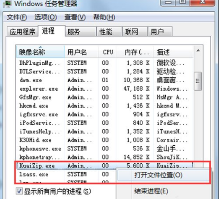Viewport: 221px width, 199px height.
Task: Select the iTunesHelp... process
Action: coord(104,131)
